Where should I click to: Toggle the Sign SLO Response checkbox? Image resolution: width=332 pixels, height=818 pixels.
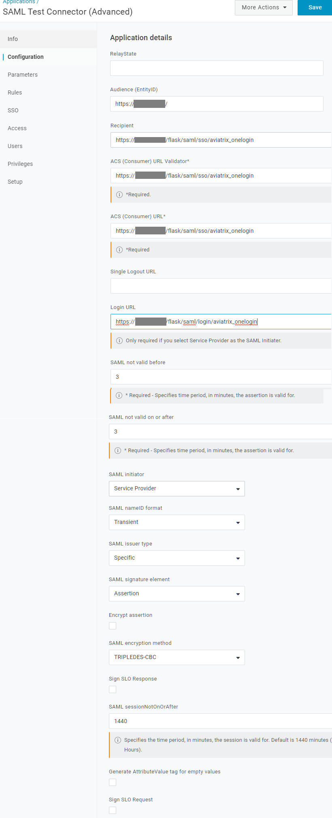coord(113,689)
